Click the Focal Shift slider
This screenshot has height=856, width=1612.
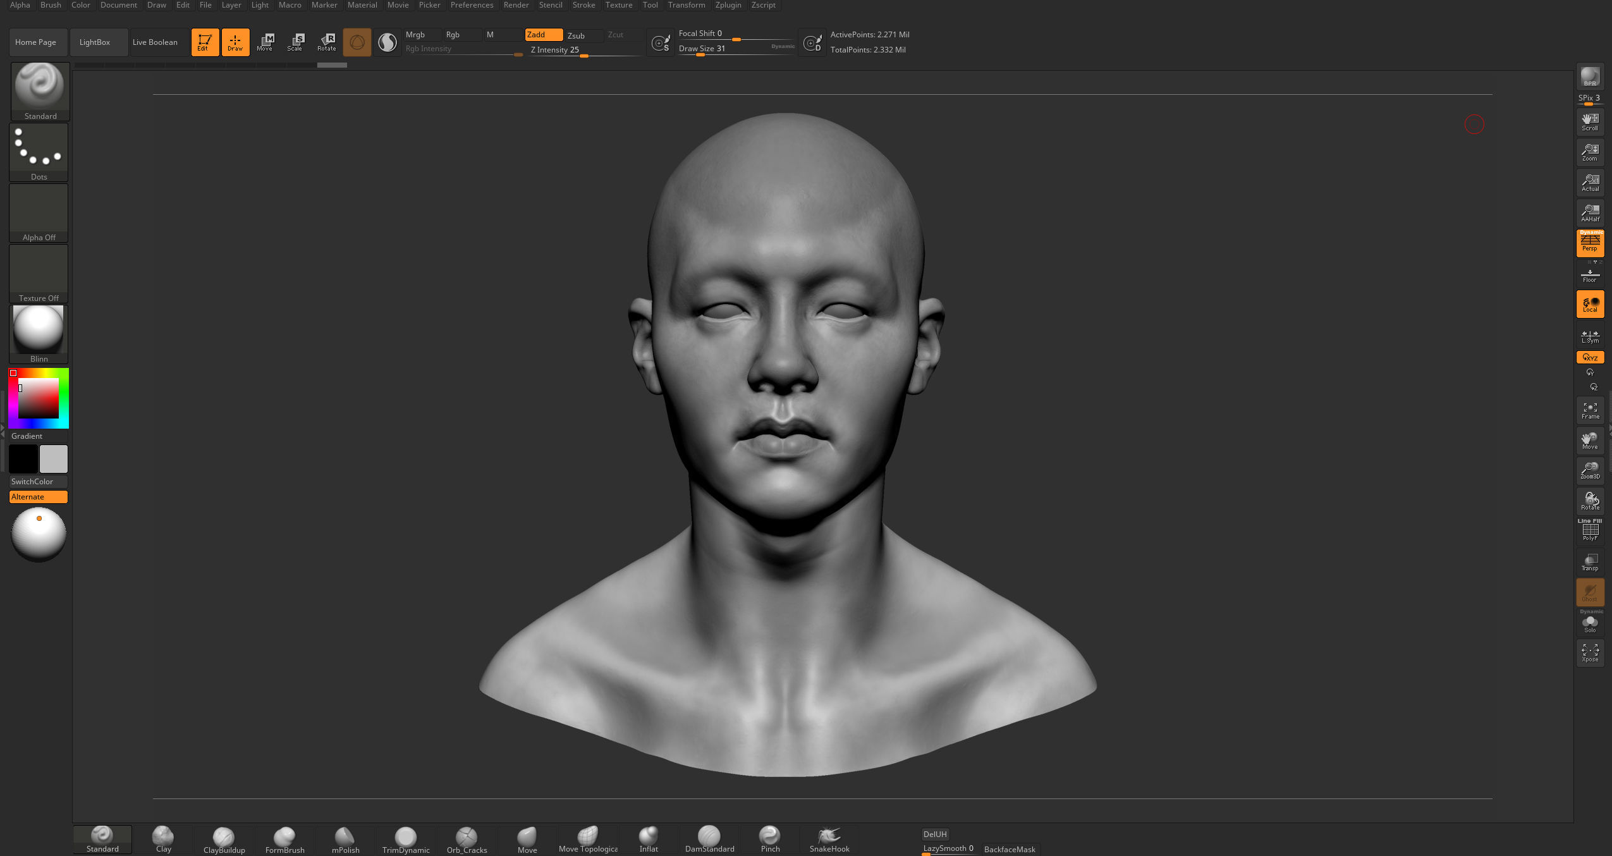click(736, 34)
